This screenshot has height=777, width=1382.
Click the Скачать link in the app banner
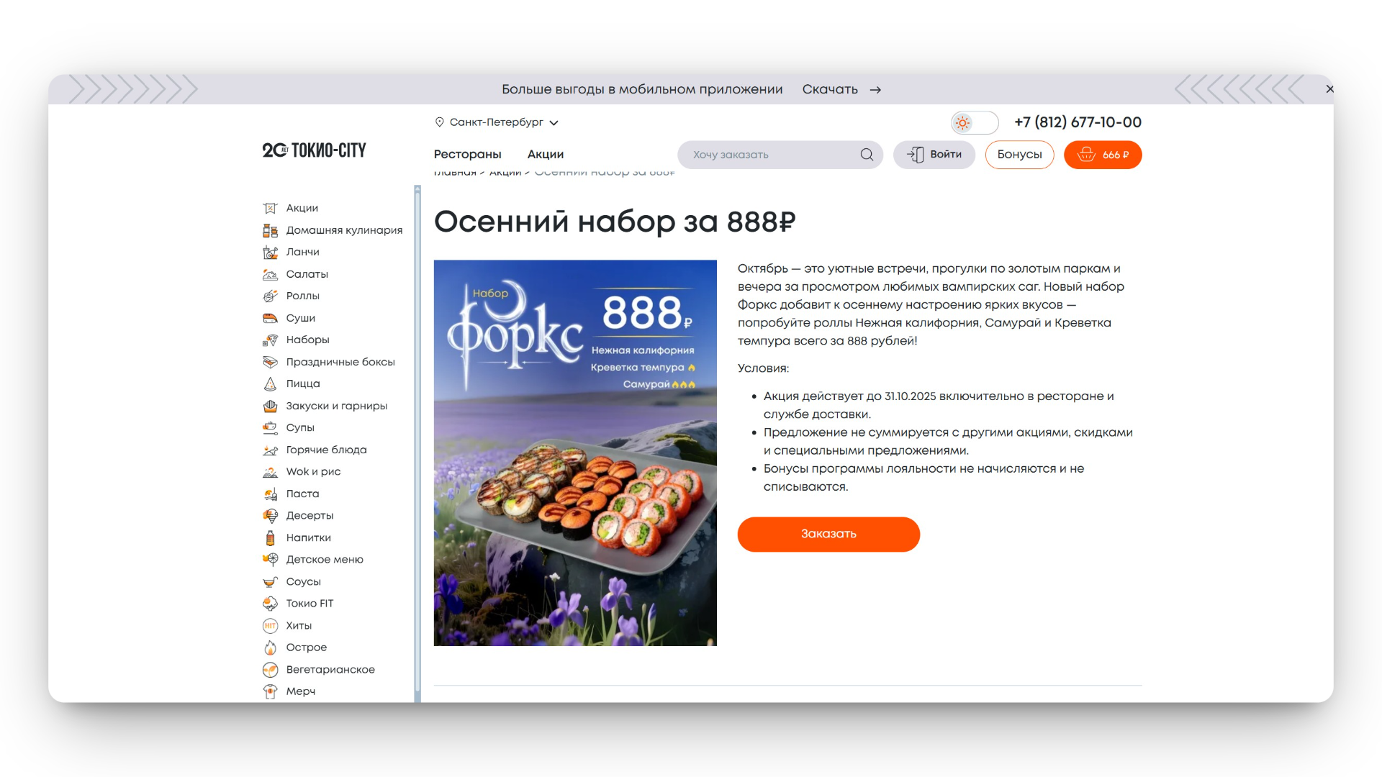830,88
